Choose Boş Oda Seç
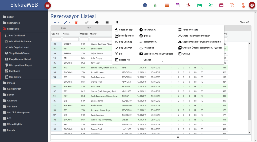Screen dimensions: 257x142 tap(123, 42)
